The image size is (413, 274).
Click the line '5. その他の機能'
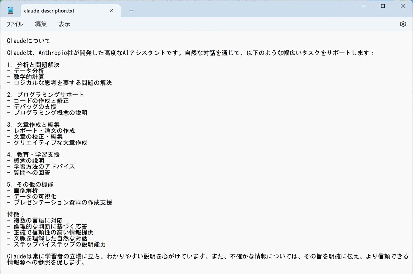pos(30,185)
